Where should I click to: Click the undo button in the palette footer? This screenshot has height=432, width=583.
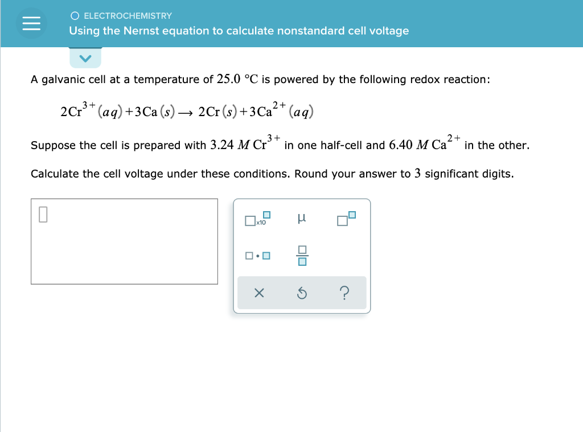[x=302, y=293]
